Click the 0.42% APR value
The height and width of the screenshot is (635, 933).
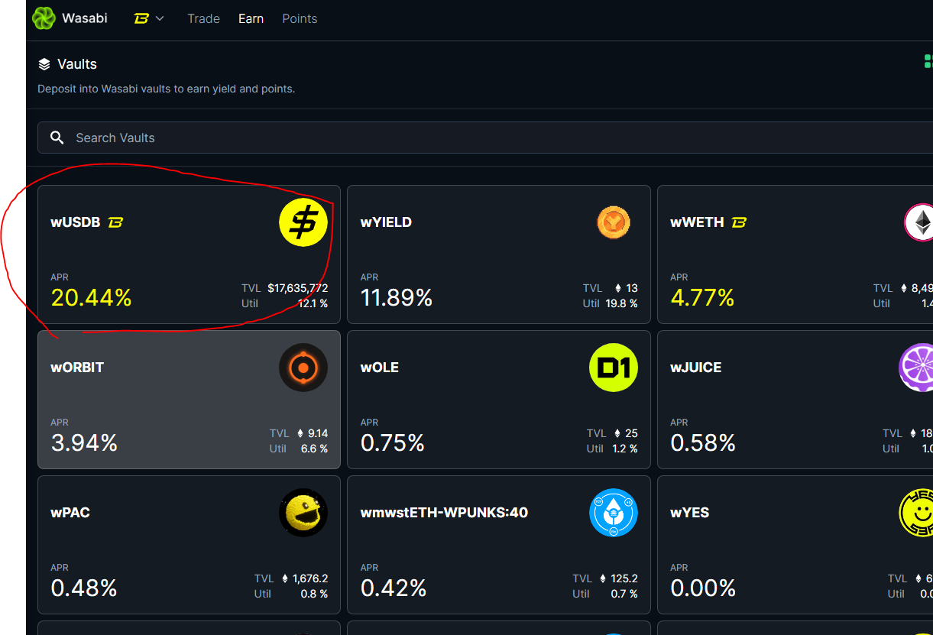pyautogui.click(x=394, y=588)
